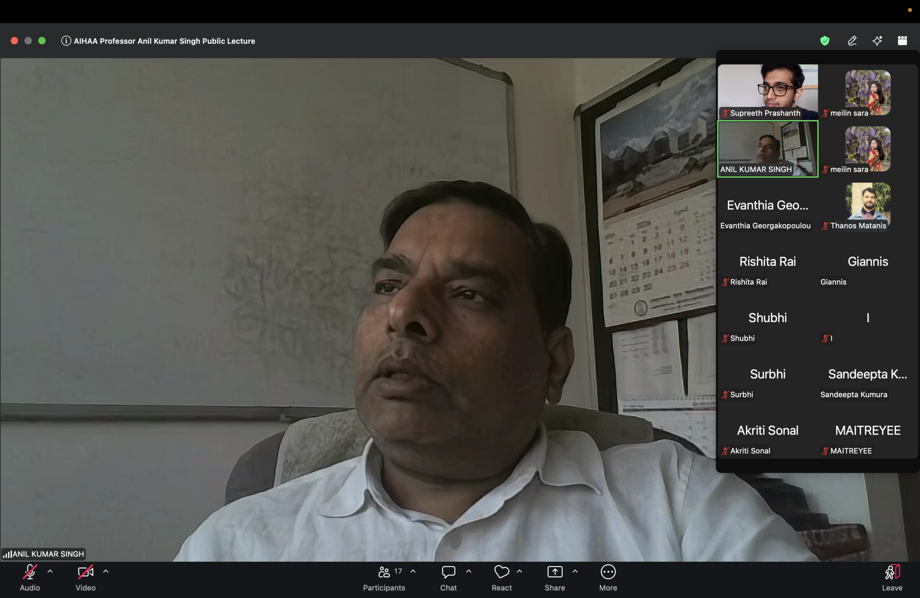Click the Share screen button
Screen dimensions: 920x598
click(555, 577)
